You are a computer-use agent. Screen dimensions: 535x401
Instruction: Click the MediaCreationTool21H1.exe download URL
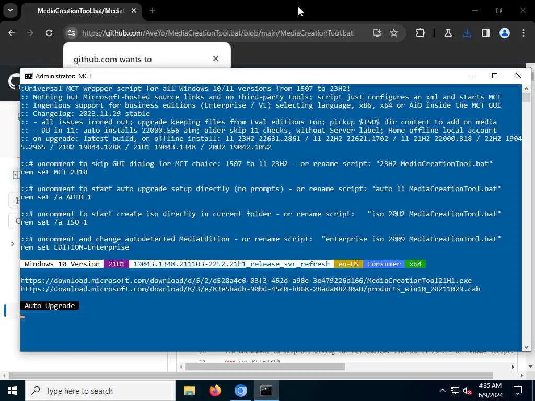click(246, 280)
